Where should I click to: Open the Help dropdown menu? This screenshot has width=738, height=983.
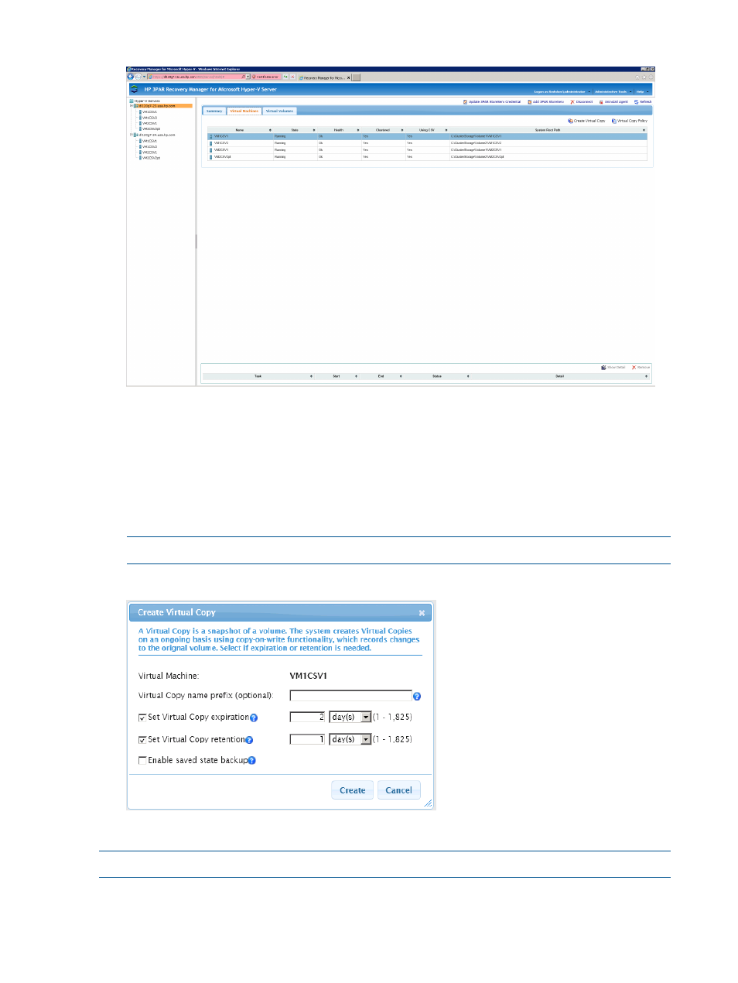point(643,91)
